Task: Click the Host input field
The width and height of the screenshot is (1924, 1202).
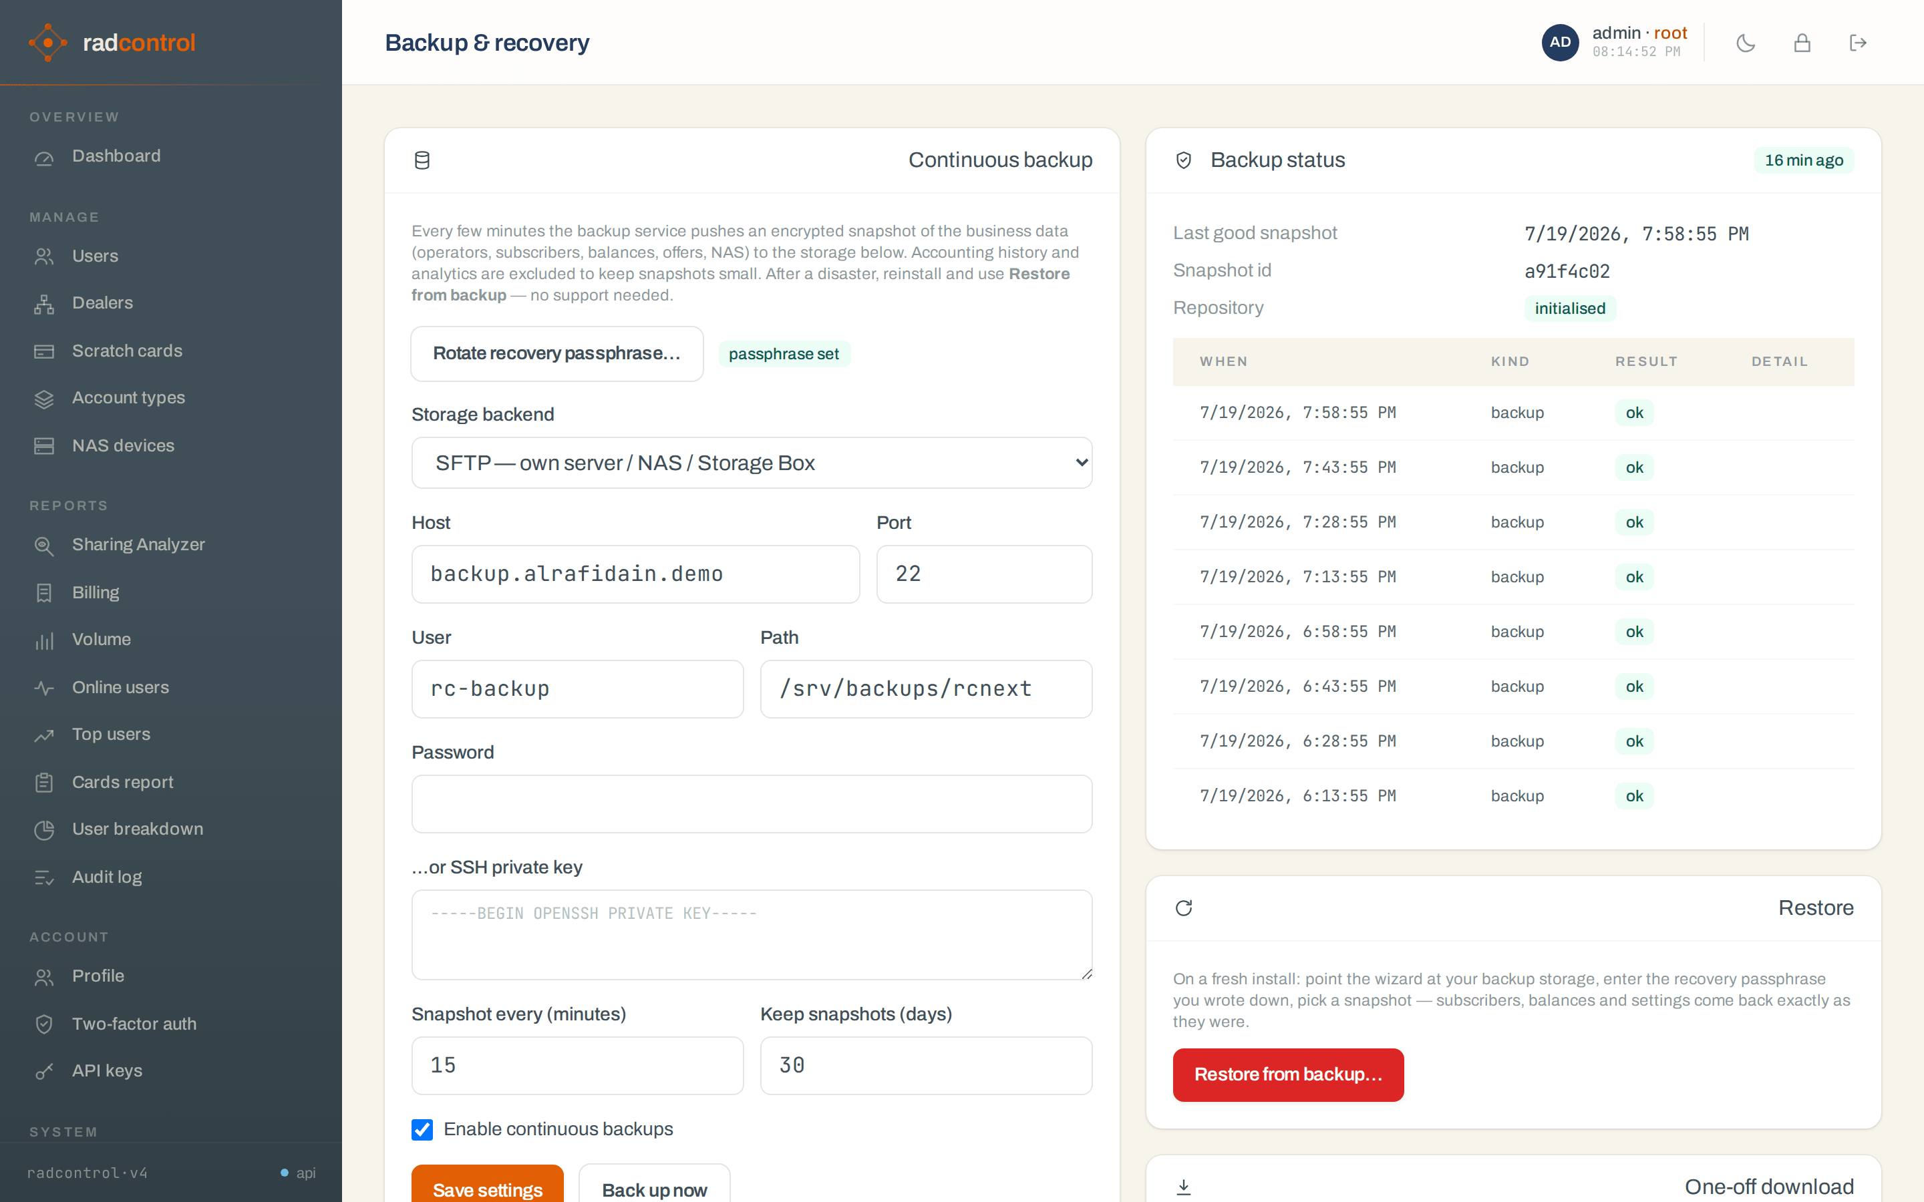Action: 635,574
